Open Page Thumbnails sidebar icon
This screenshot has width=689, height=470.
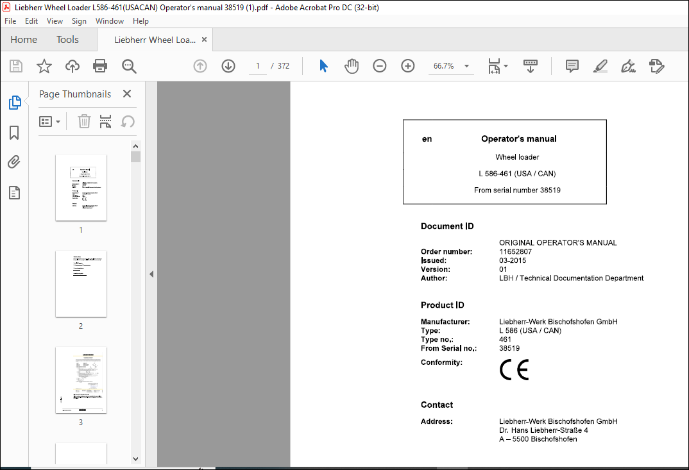(15, 103)
